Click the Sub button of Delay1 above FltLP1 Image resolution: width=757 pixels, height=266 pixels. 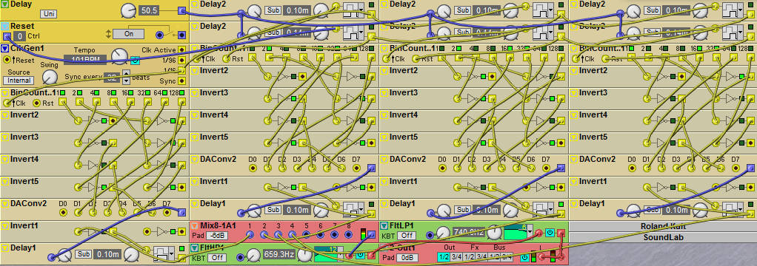pos(463,210)
